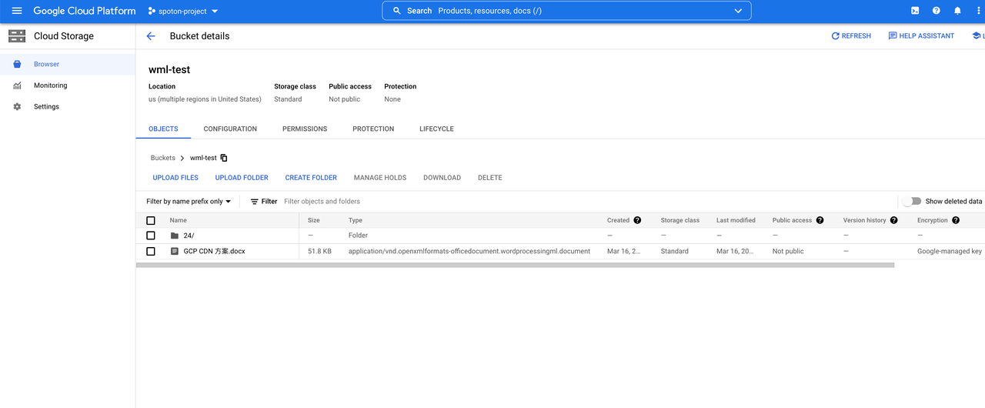Click the Download button
This screenshot has height=408, width=985.
click(x=442, y=178)
